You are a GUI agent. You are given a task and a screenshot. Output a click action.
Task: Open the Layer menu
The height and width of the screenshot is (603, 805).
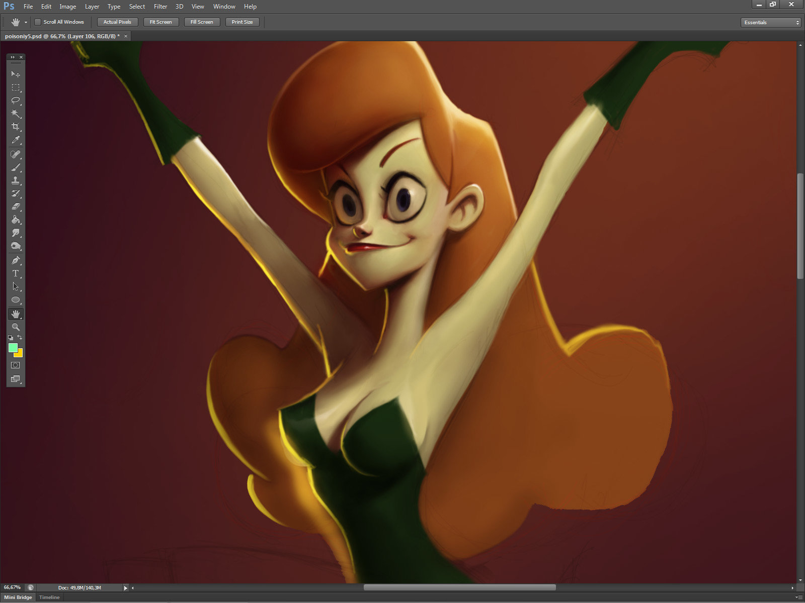pyautogui.click(x=92, y=7)
